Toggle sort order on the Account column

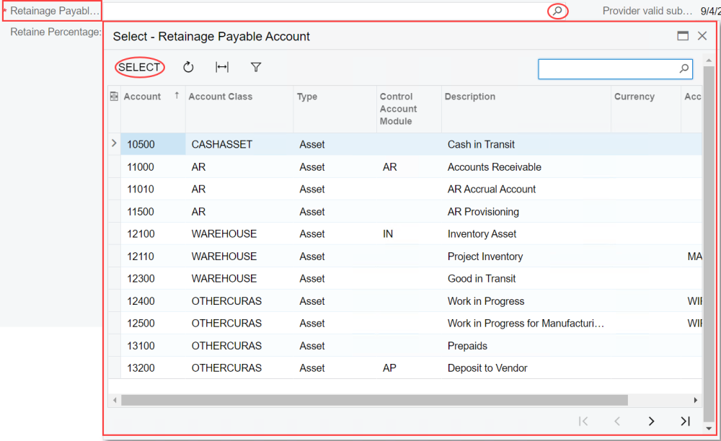pos(142,96)
